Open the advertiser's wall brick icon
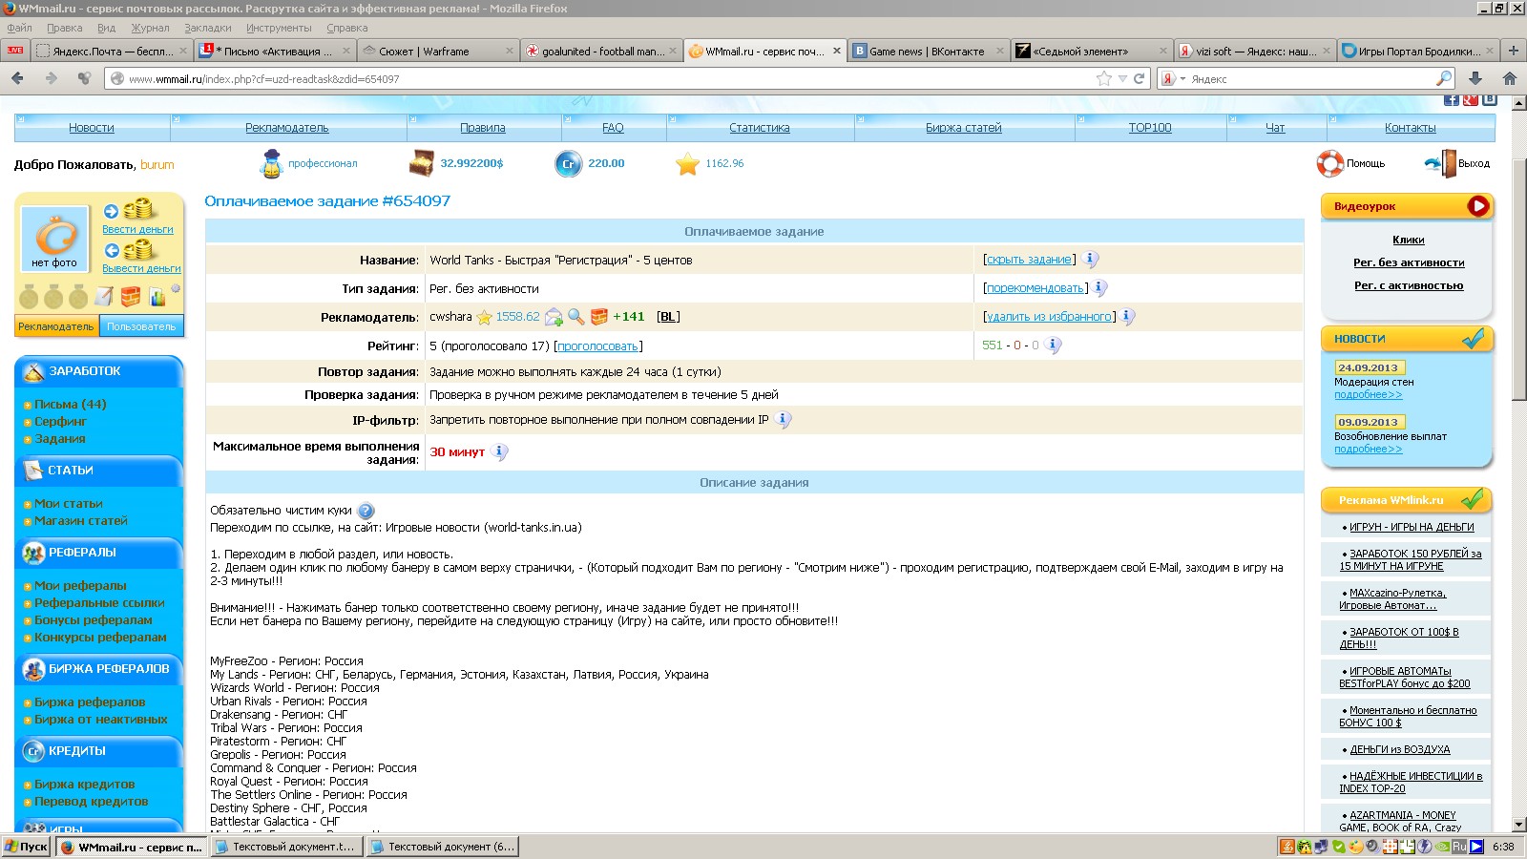This screenshot has height=859, width=1527. [x=599, y=317]
